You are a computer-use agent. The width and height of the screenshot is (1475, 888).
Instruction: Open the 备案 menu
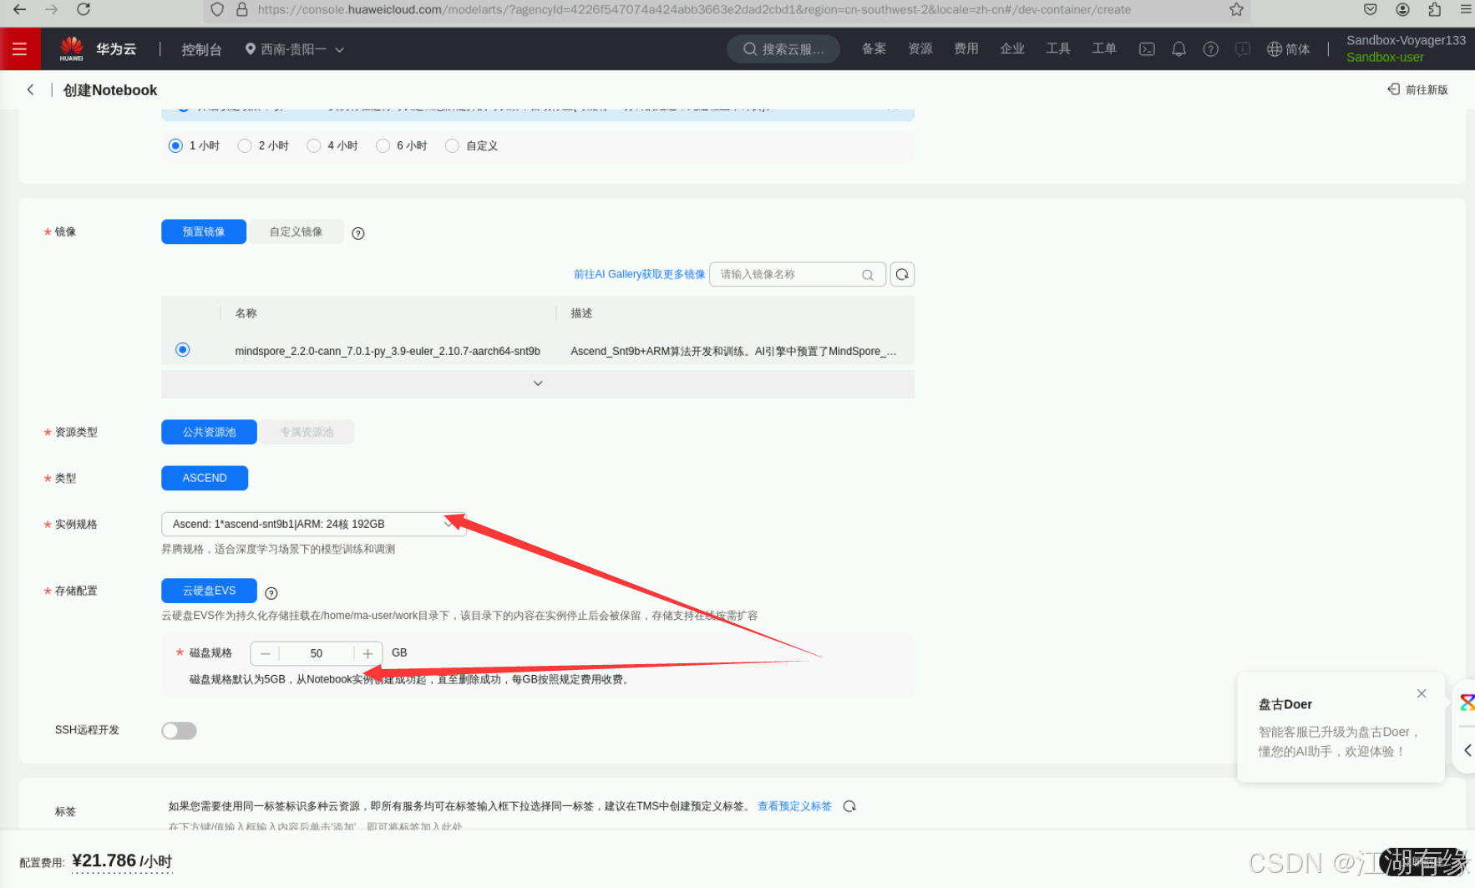874,49
